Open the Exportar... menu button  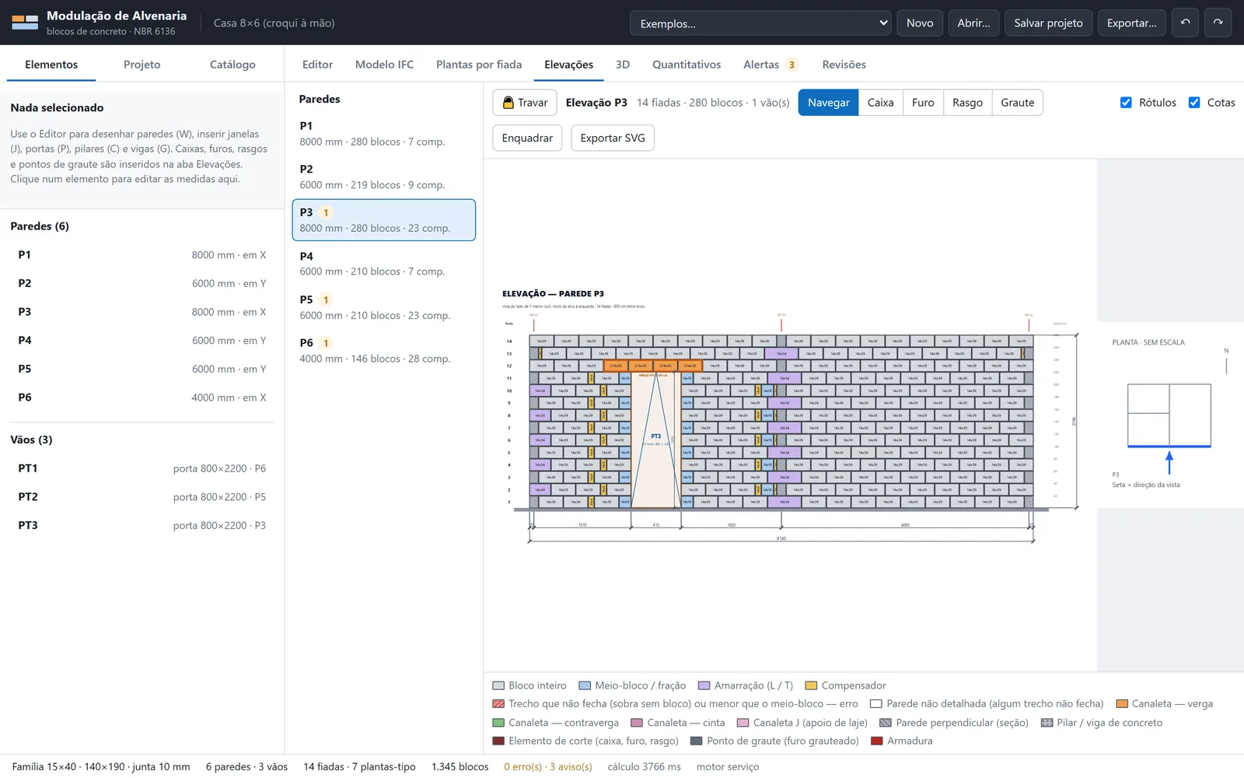click(x=1131, y=23)
